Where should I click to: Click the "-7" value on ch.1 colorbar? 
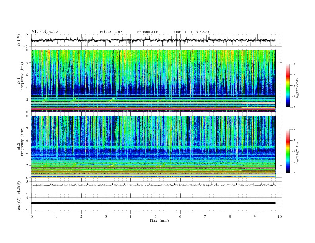pyautogui.click(x=294, y=107)
